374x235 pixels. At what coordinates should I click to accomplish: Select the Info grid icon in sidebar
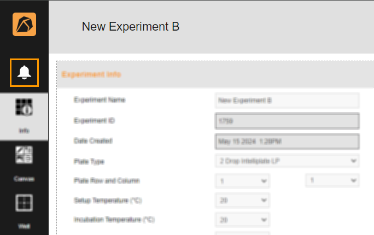(x=24, y=107)
